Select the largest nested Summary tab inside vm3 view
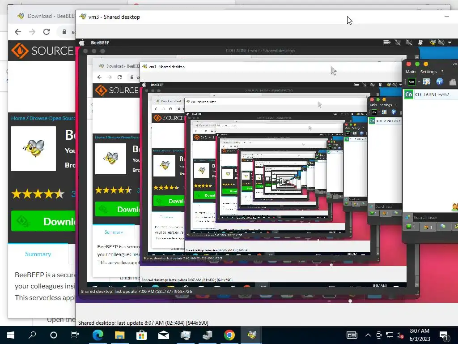Viewport: 458px width, 344px height. click(114, 232)
